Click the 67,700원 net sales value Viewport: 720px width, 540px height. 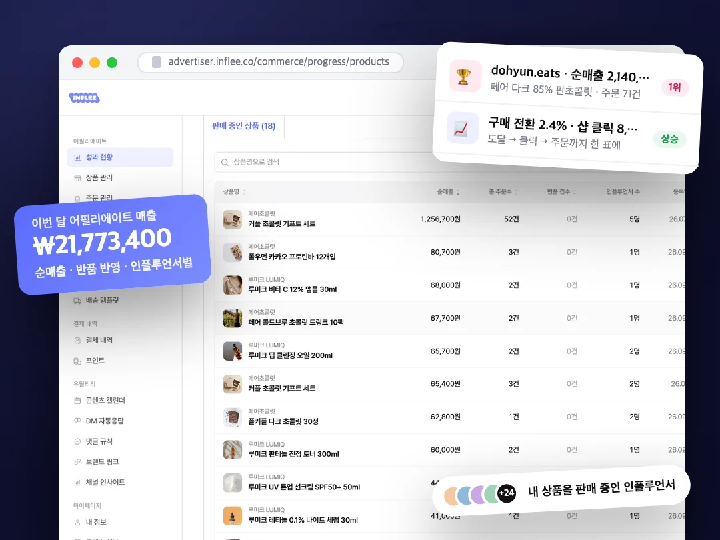(445, 318)
